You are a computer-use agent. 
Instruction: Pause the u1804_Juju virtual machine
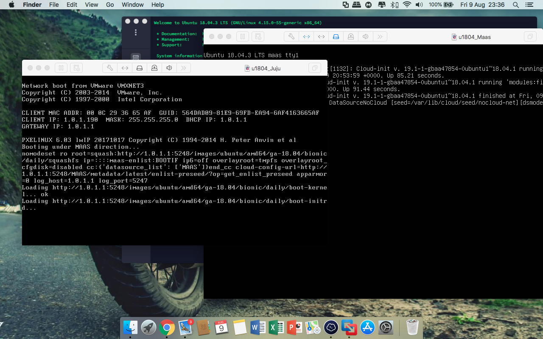point(61,68)
